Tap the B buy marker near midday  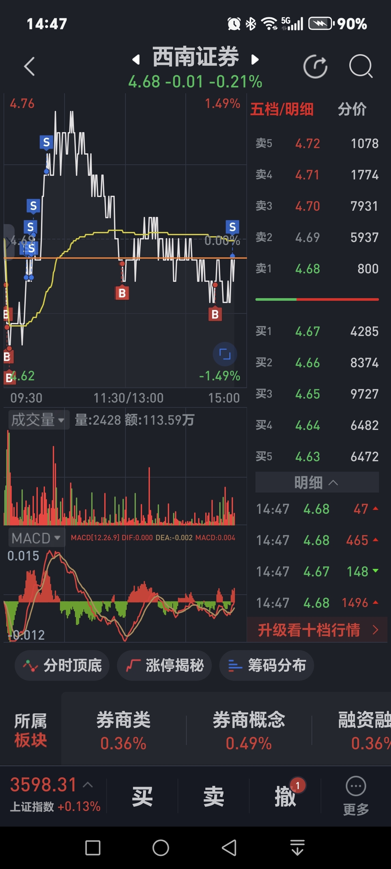click(122, 293)
